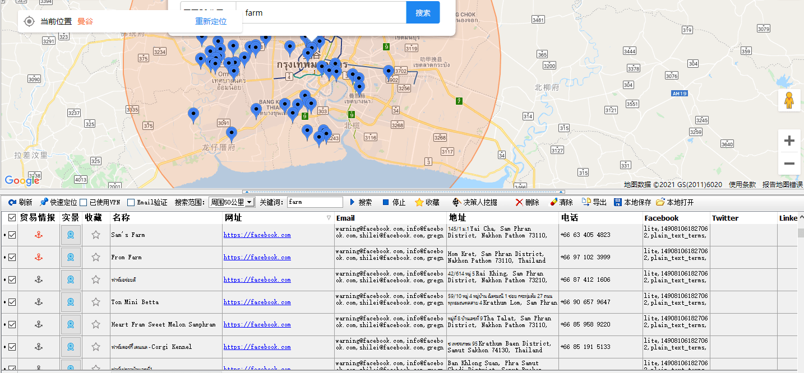The image size is (804, 373).
Task: Save locally using 本地保存
Action: (632, 202)
